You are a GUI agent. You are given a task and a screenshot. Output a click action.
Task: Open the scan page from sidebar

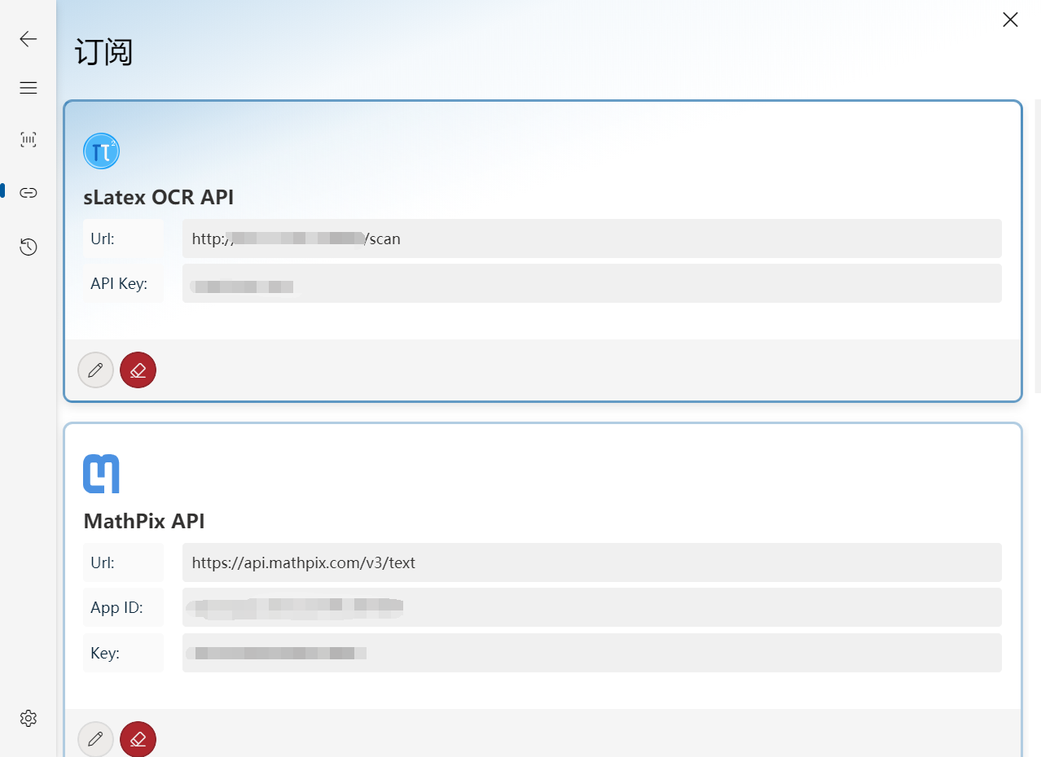click(x=29, y=140)
